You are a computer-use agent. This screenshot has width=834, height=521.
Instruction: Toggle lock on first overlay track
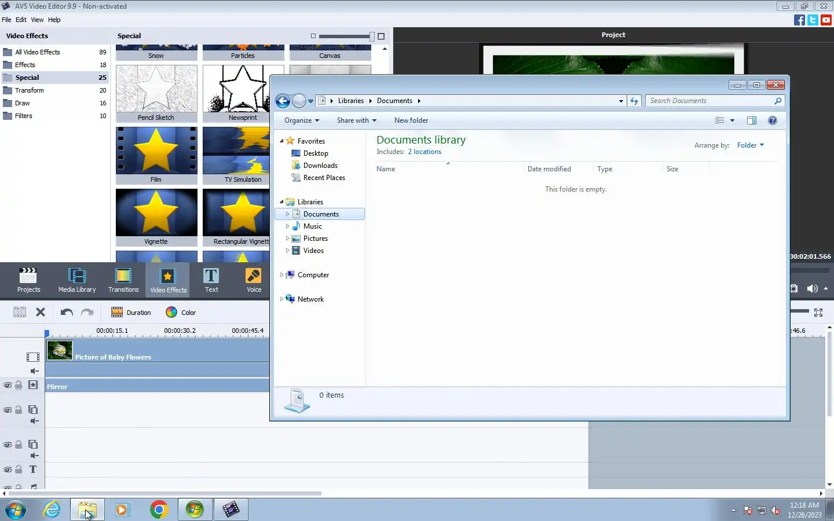click(19, 410)
